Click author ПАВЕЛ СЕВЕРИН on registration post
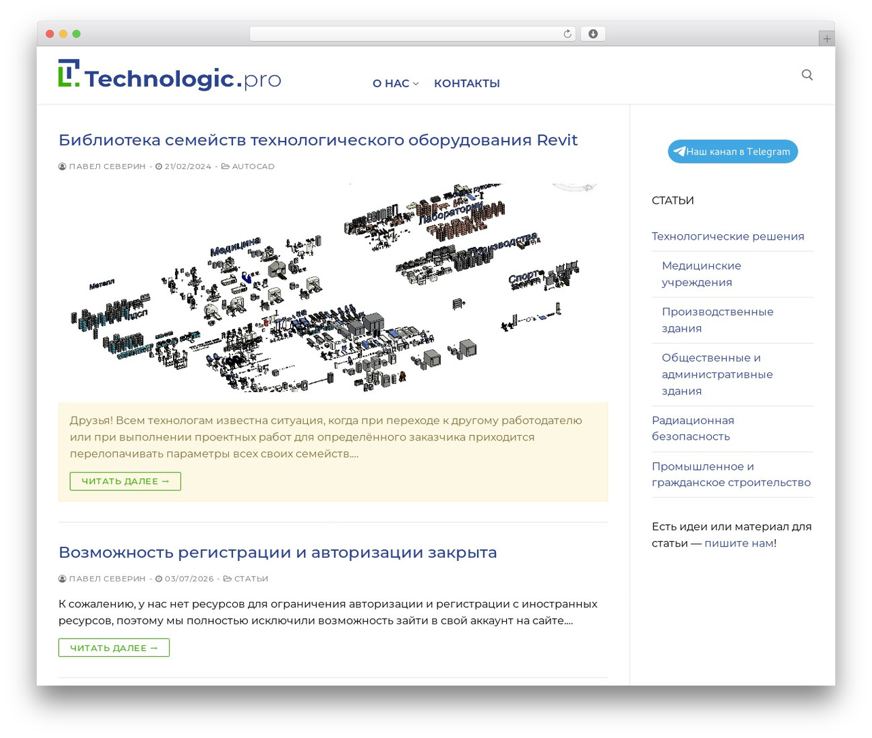This screenshot has width=872, height=738. click(108, 579)
